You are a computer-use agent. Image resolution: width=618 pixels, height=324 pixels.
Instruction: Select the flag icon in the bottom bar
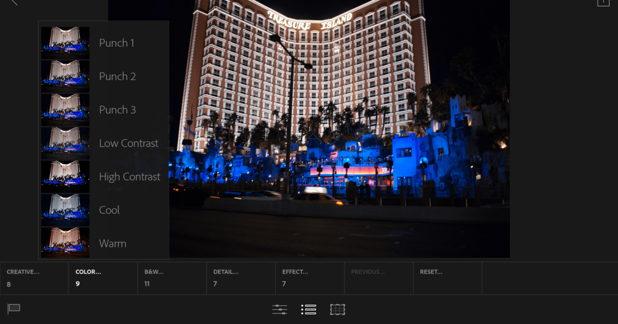[14, 309]
